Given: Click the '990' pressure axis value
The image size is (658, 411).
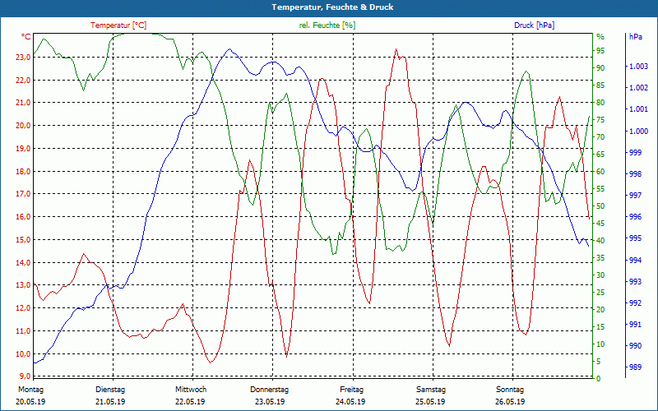Looking at the screenshot, I should pos(636,346).
